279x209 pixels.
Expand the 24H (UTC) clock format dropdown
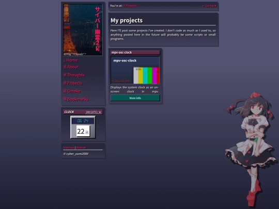coord(94,112)
